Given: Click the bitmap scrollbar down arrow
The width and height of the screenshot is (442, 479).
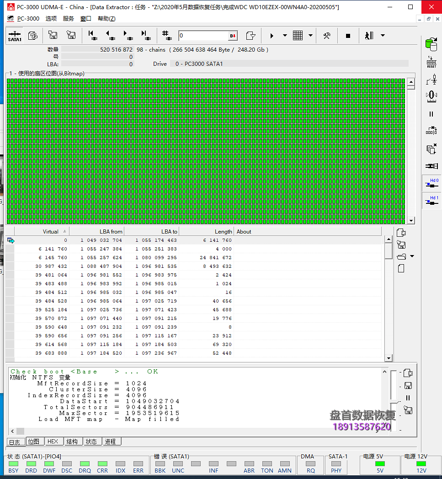Looking at the screenshot, I should coord(411,221).
